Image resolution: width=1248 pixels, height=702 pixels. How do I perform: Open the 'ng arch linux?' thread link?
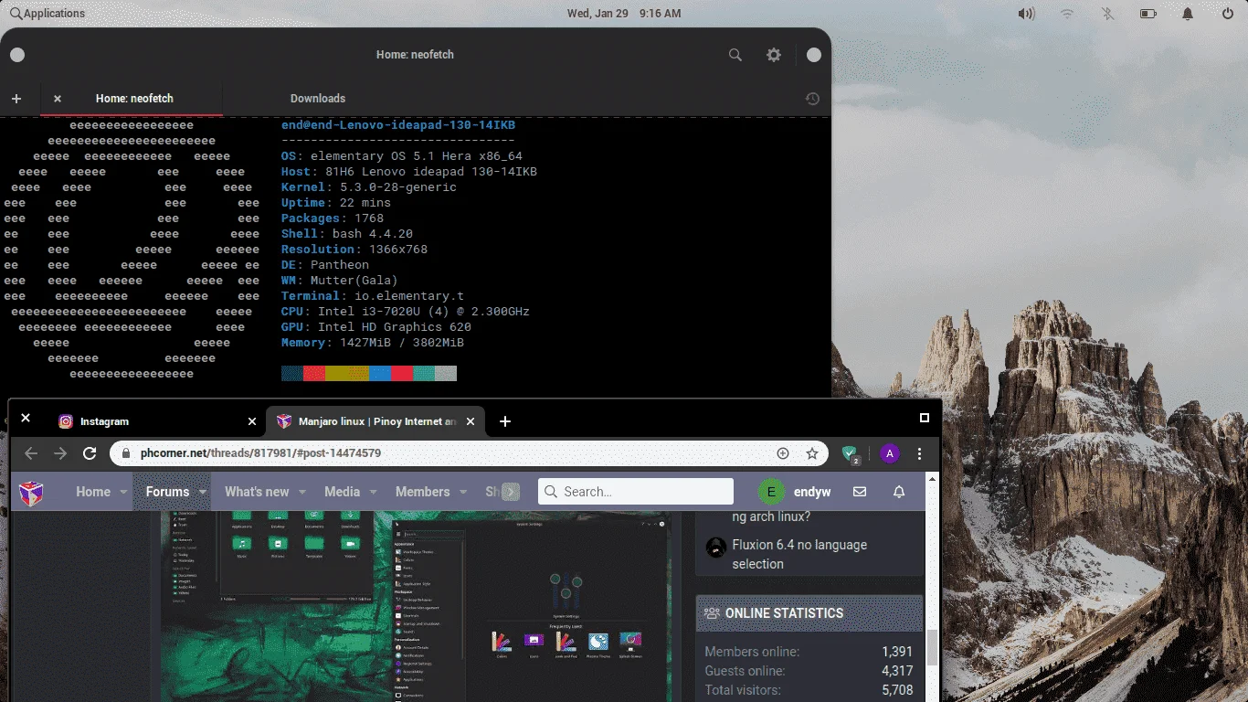[x=771, y=516]
